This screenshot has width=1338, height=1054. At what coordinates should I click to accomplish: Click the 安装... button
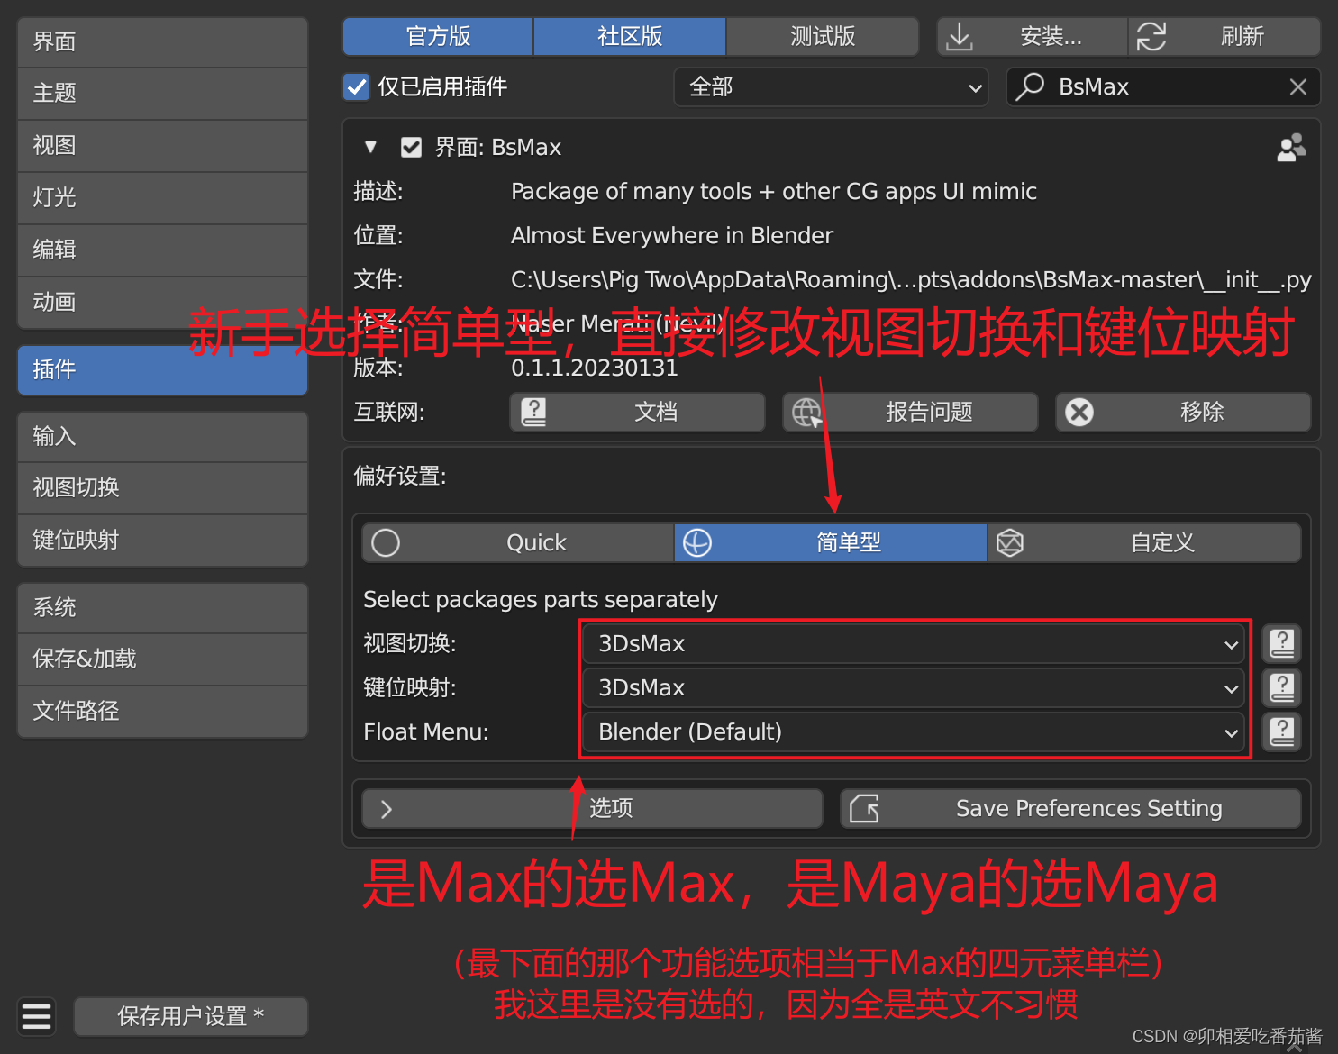[x=1033, y=37]
